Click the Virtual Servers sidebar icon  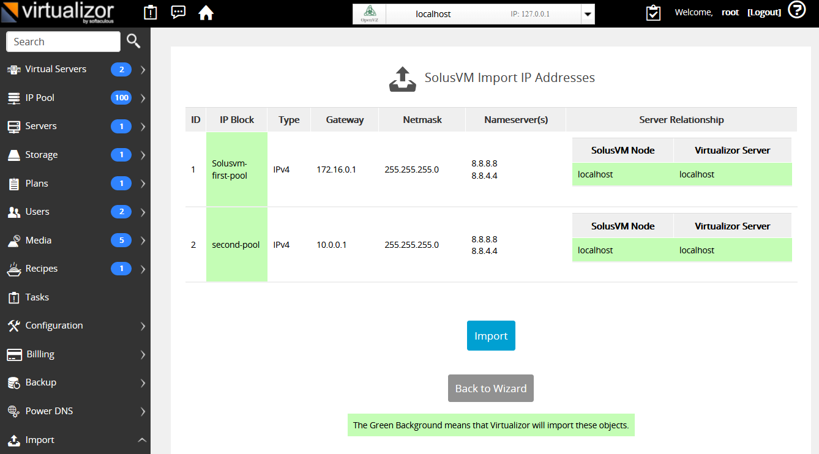point(13,70)
